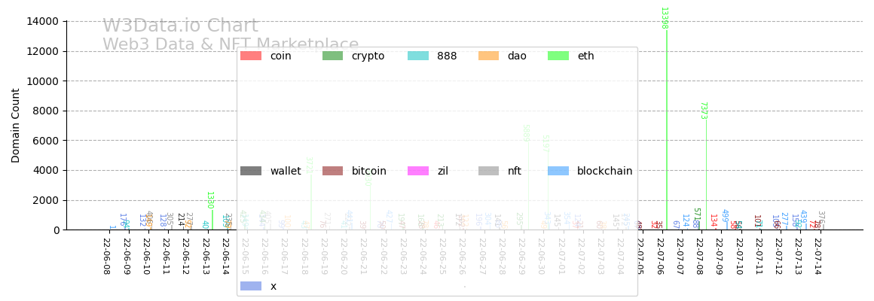874x301 pixels.
Task: Click the 'eth' legend label text
Action: click(585, 56)
